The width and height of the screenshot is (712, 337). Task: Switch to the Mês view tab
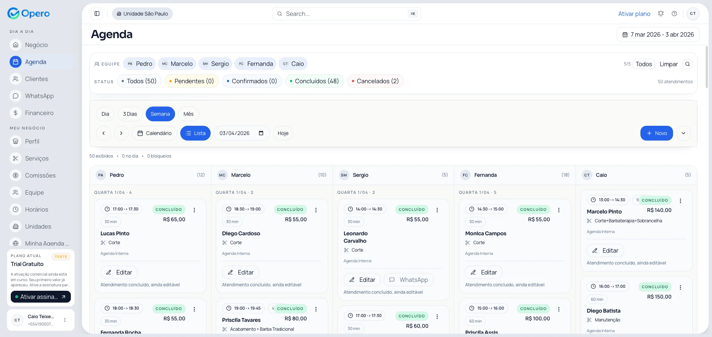click(188, 114)
